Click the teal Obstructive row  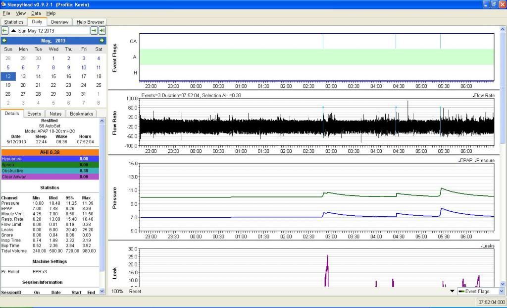coord(50,171)
